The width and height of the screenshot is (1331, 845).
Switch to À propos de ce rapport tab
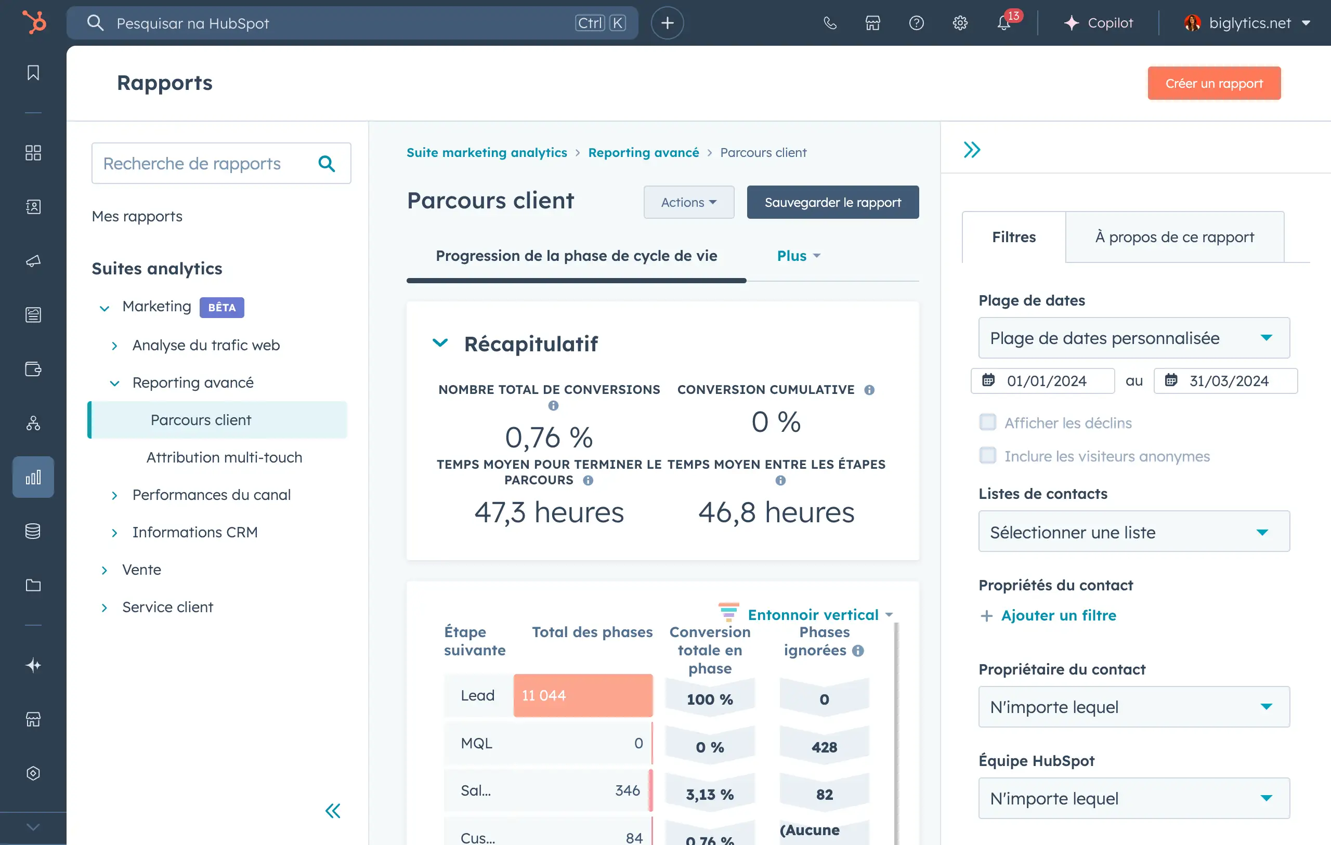tap(1174, 237)
